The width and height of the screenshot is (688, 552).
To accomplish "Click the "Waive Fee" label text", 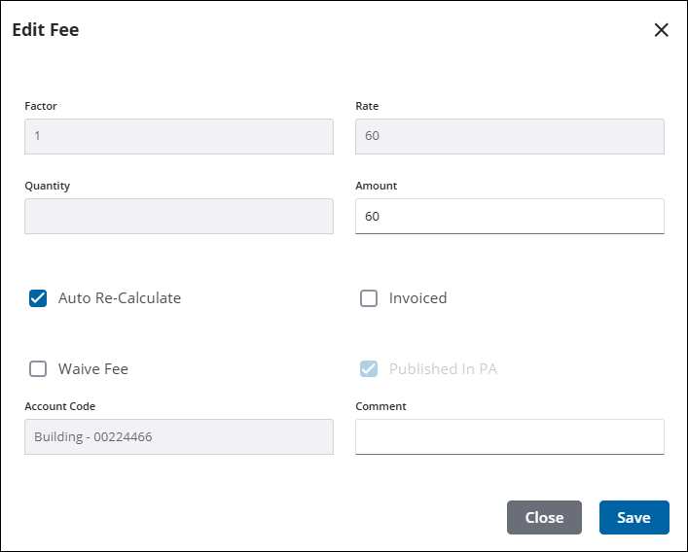I will 93,369.
